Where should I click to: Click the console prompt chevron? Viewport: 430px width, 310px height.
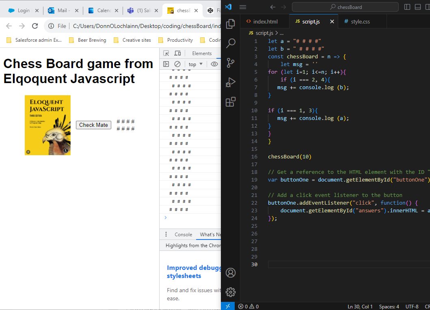pyautogui.click(x=165, y=218)
